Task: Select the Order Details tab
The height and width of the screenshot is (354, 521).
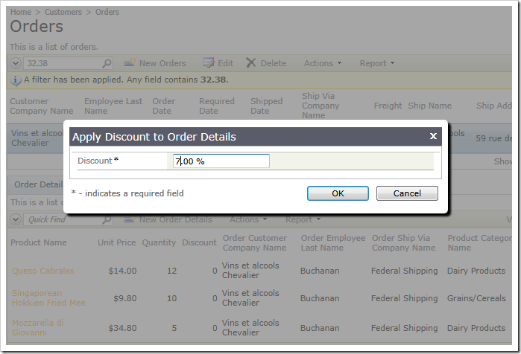Action: coord(37,184)
